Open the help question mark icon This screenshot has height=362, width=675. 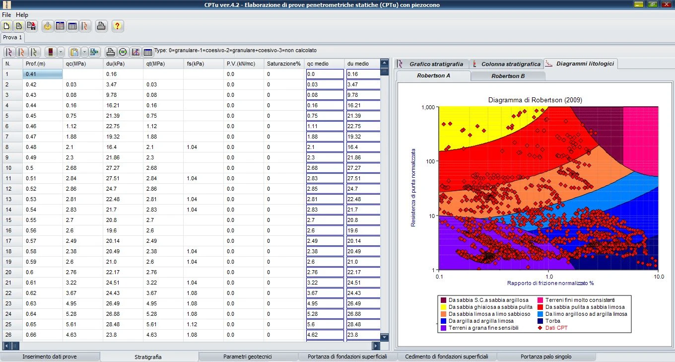[x=117, y=26]
